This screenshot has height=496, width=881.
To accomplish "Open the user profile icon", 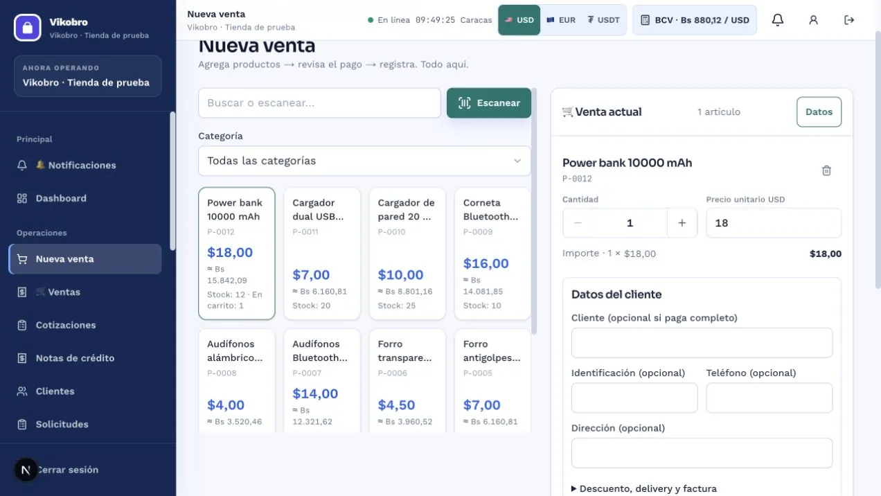I will [814, 20].
